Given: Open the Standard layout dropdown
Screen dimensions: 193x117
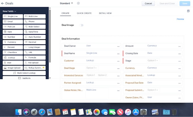Looking at the screenshot, I should (x=66, y=3).
